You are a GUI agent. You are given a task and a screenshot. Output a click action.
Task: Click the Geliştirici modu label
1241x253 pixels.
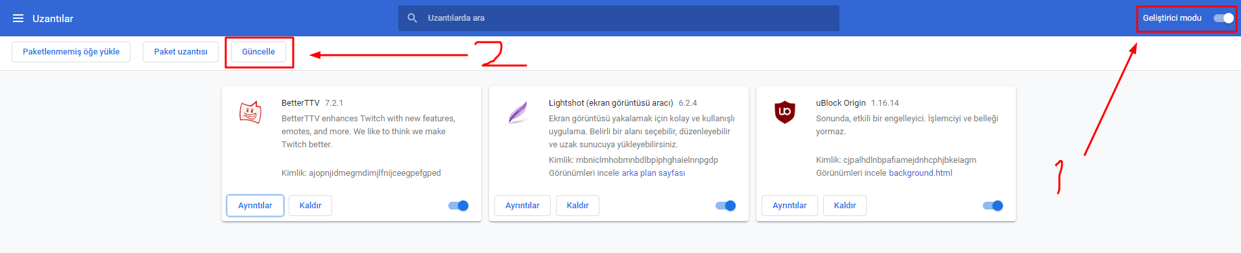pos(1172,18)
